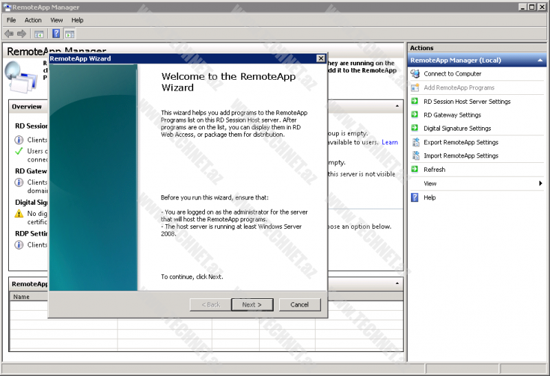Screen dimensions: 550x376
Task: Click the RD Gateway Settings arrow icon
Action: [x=415, y=115]
